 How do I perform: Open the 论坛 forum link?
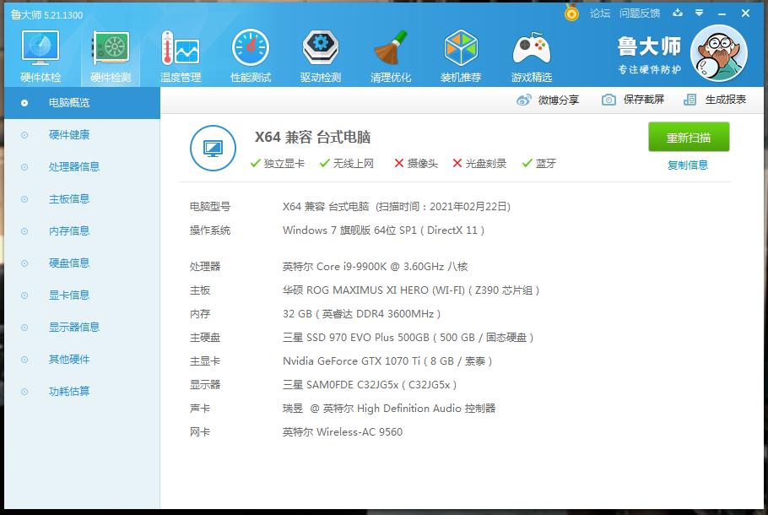(600, 14)
